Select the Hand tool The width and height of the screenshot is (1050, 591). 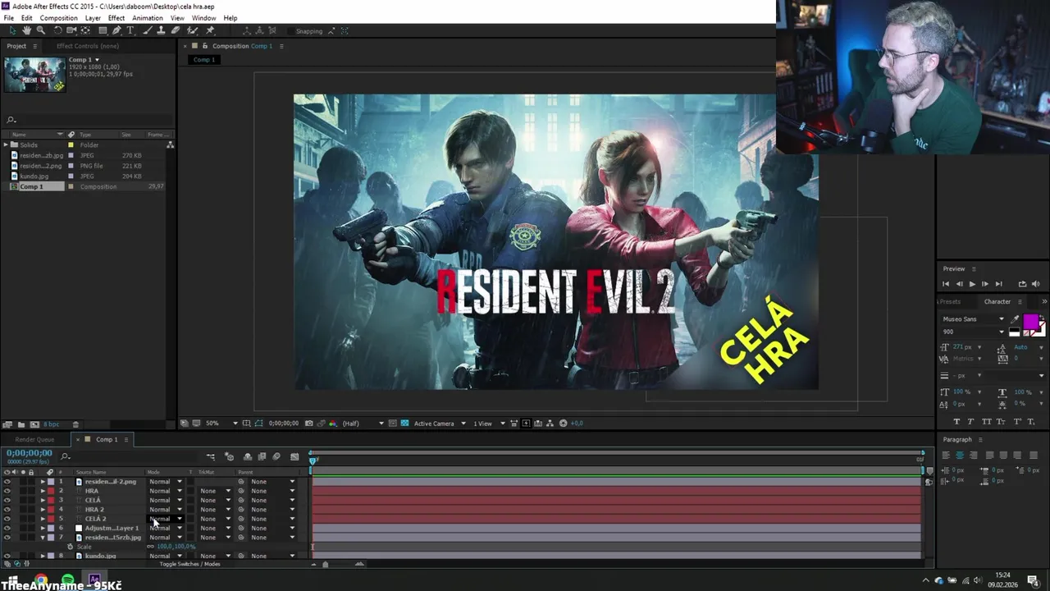click(x=26, y=30)
